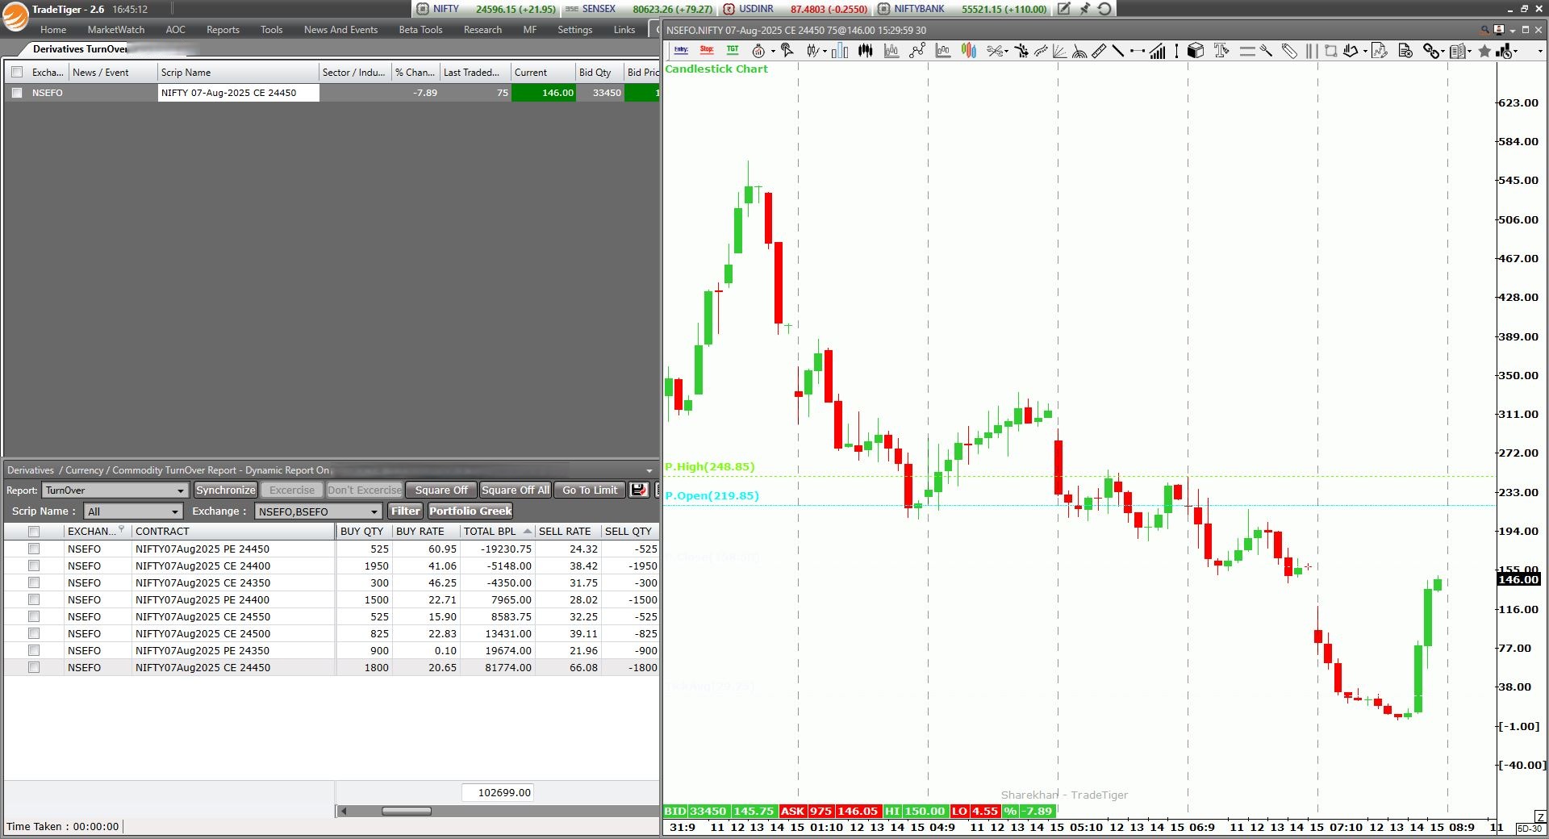
Task: Expand the open-book tool dropdown arrow
Action: 1469,52
